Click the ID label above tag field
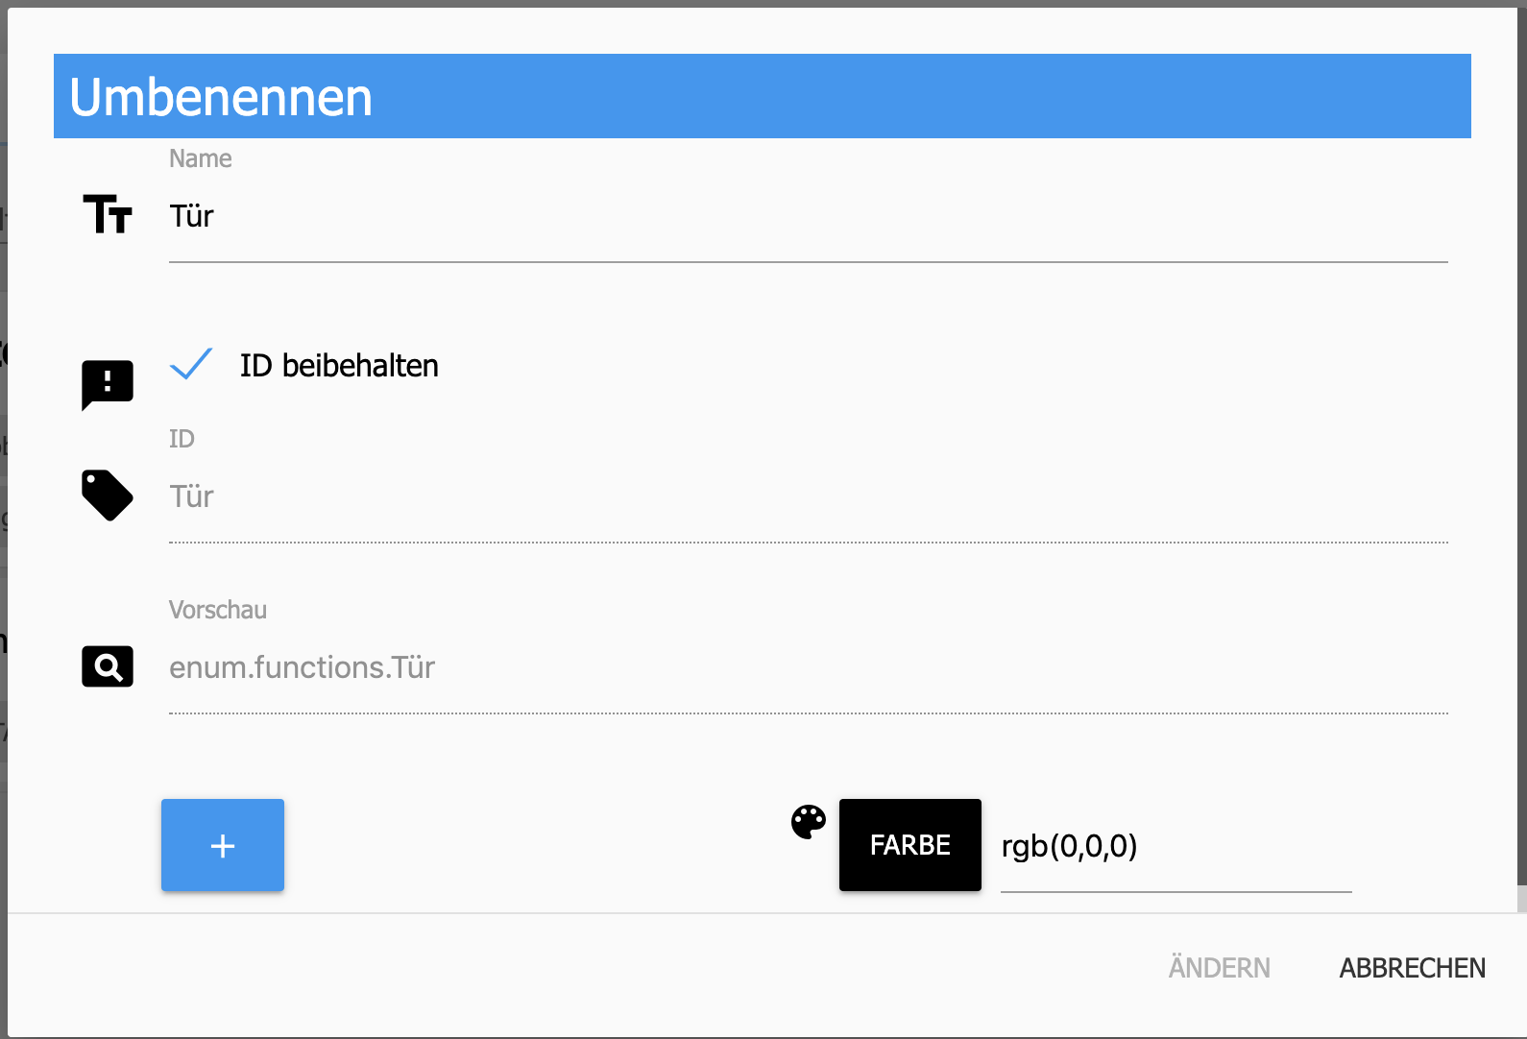Screen dimensions: 1527x1039 tap(182, 439)
